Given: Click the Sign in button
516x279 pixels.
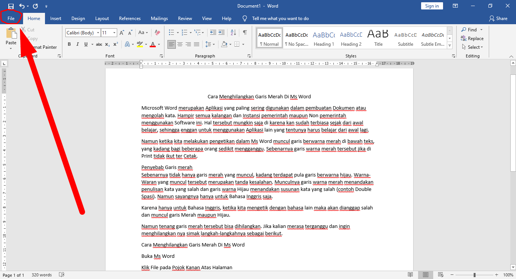Looking at the screenshot, I should click(432, 6).
